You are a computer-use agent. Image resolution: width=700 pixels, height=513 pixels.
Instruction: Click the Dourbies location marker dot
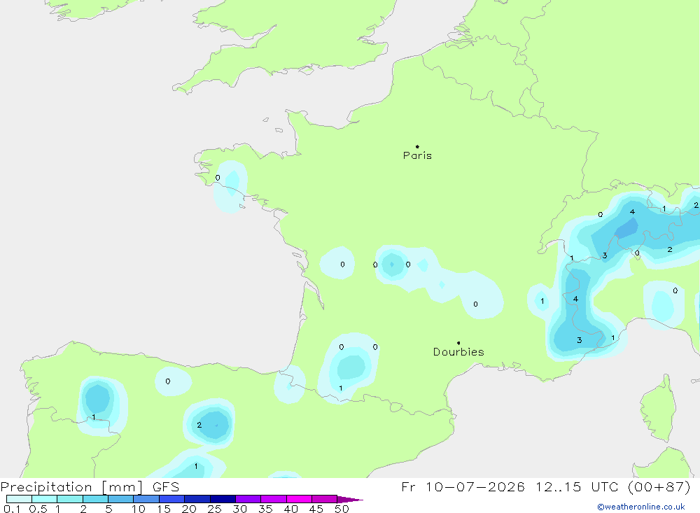458,343
